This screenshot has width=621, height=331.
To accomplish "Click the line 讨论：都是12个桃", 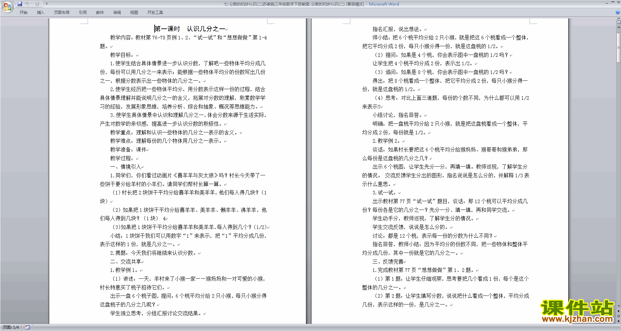I will (432, 236).
